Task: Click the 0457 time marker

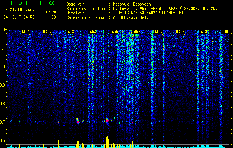Action: click(x=158, y=32)
